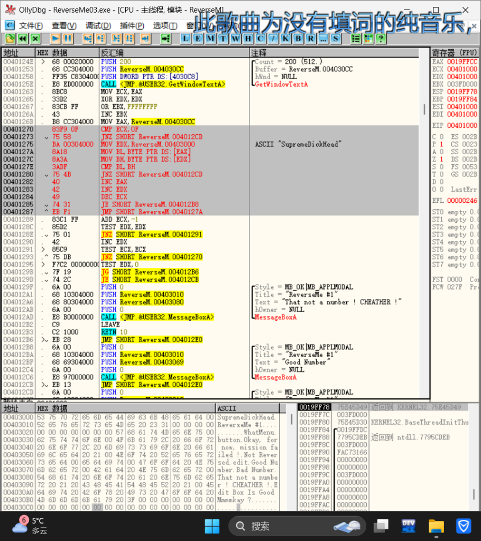Screen dimensions: 481x541
Task: Toggle the C flag value in registers
Action: pos(441,137)
